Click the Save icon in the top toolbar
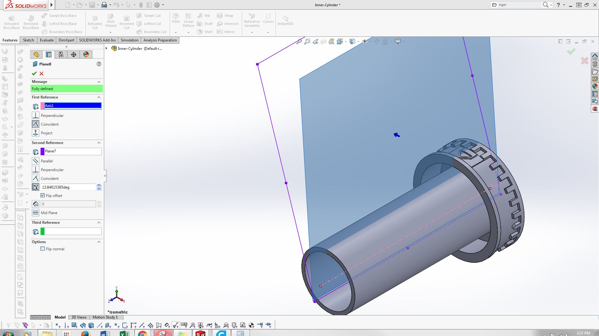Image resolution: width=599 pixels, height=336 pixels. pos(92,5)
